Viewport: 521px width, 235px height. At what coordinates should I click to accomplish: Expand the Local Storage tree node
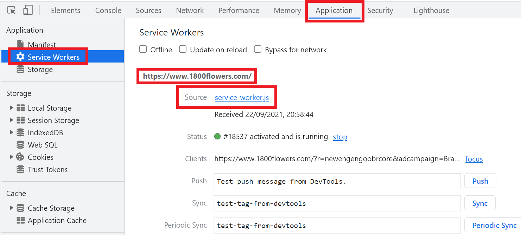click(x=12, y=108)
